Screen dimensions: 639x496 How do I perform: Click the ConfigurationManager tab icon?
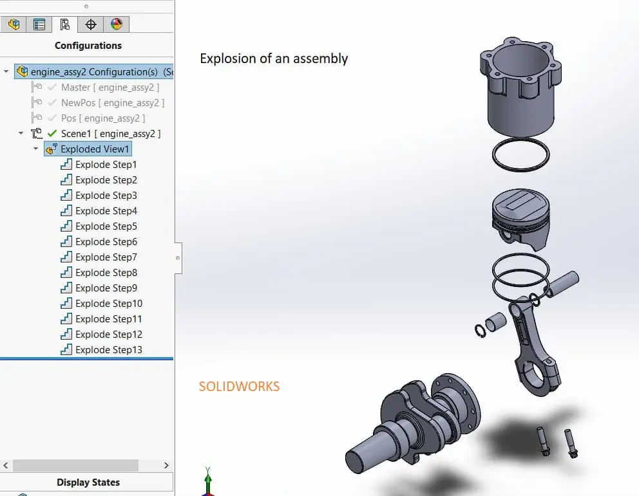65,24
